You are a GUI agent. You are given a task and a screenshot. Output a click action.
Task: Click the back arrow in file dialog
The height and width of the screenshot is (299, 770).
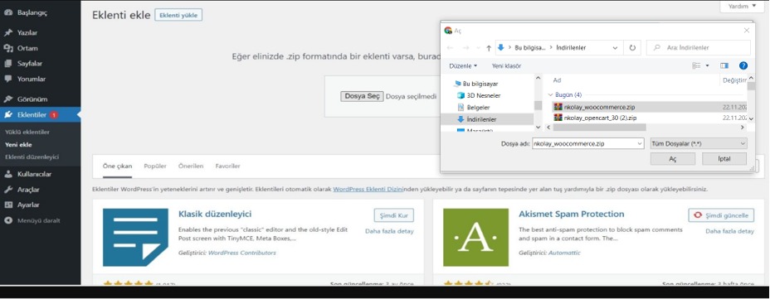[451, 48]
